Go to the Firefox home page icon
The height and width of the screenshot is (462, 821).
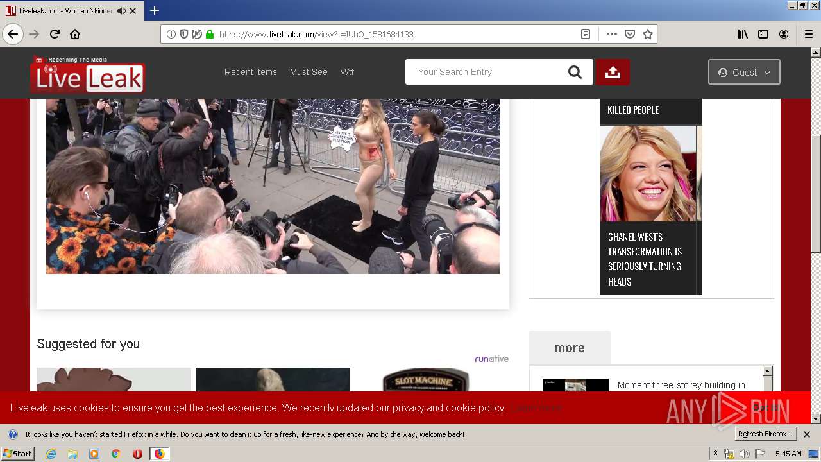75,34
